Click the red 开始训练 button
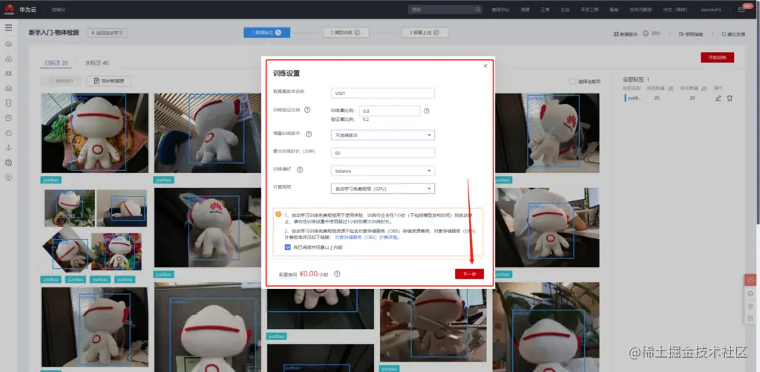This screenshot has width=760, height=372. pyautogui.click(x=718, y=57)
